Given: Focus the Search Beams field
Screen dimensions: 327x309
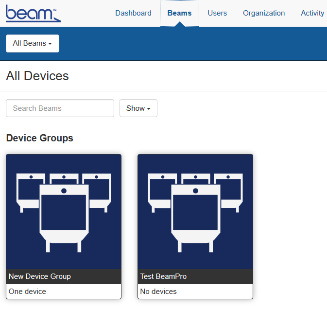Looking at the screenshot, I should click(x=60, y=108).
